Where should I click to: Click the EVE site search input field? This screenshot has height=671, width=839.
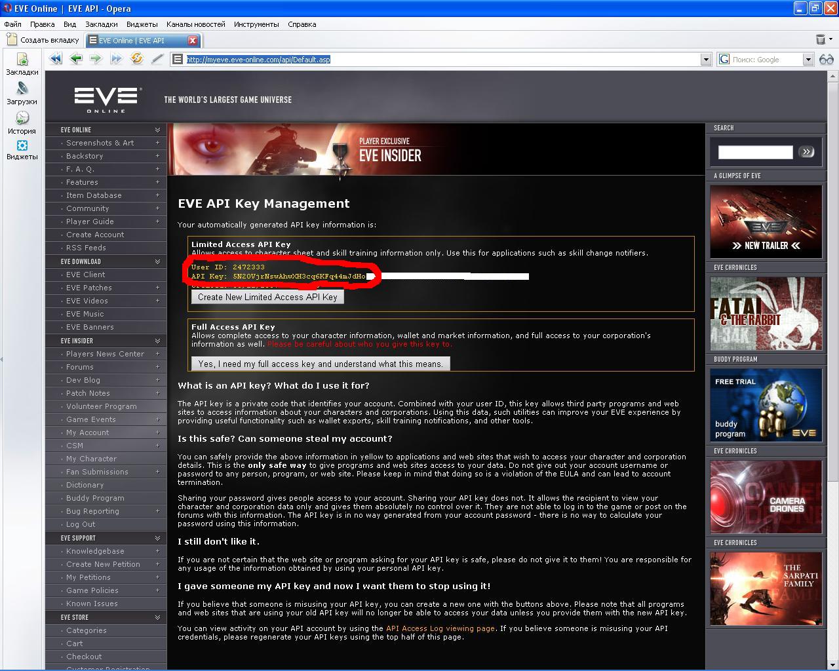[x=755, y=152]
